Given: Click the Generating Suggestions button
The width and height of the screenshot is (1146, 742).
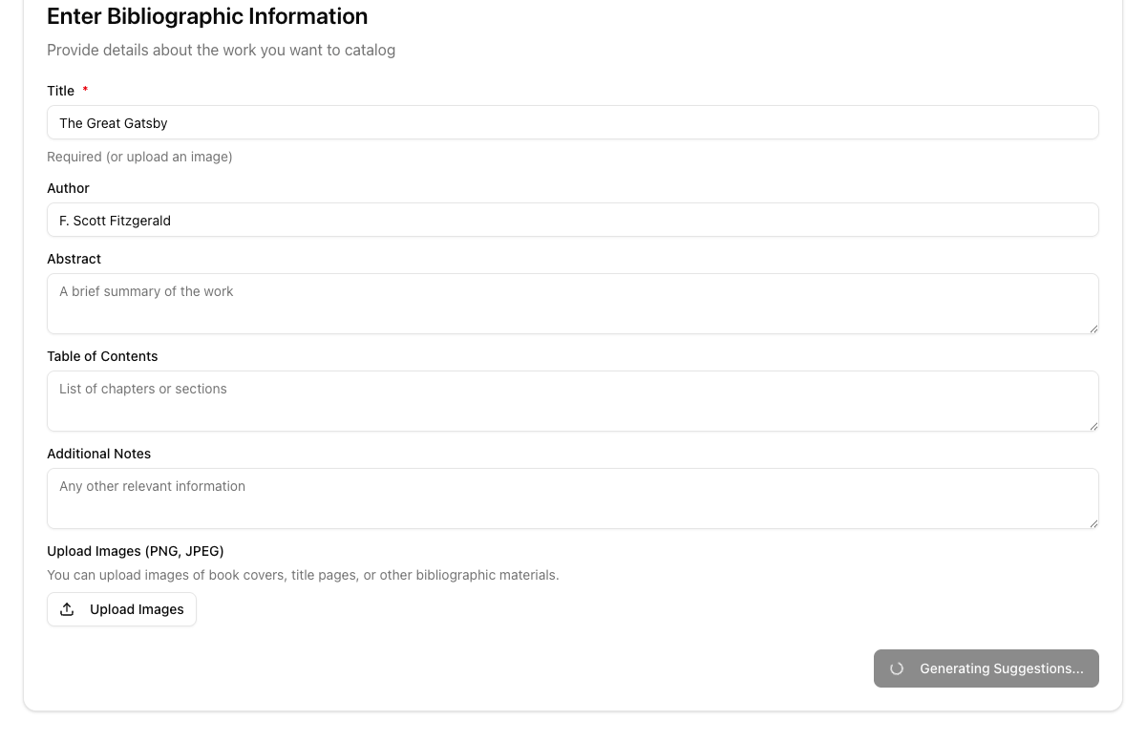Looking at the screenshot, I should 987,668.
